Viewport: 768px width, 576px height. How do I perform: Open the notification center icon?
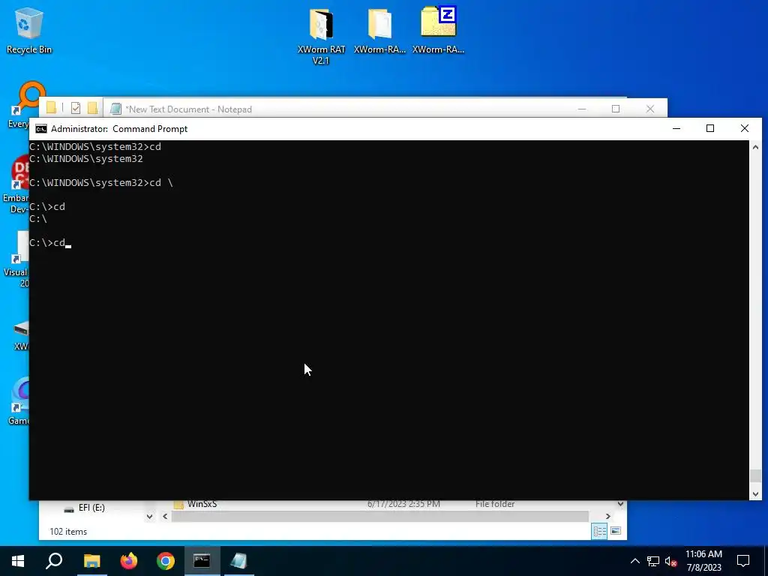click(743, 561)
